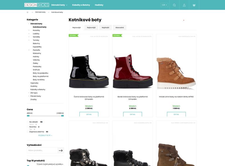The width and height of the screenshot is (225, 166).
Task: Grab the maximum price slider handle
Action: (x=62, y=116)
